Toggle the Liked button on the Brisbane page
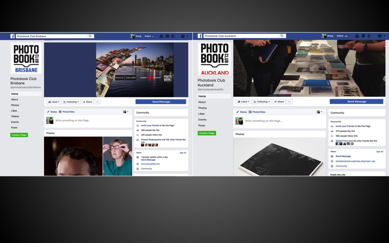Viewport: 389px width, 243px height. (x=54, y=102)
